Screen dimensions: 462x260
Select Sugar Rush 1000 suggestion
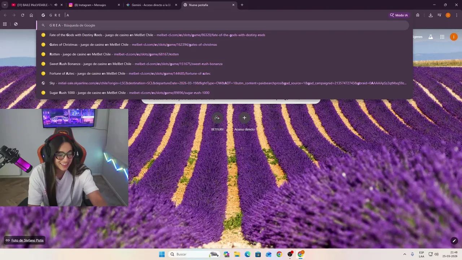click(x=223, y=93)
